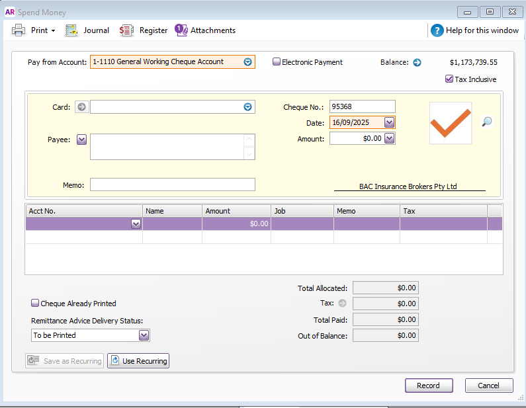Open the Register toolbar icon

pos(126,30)
